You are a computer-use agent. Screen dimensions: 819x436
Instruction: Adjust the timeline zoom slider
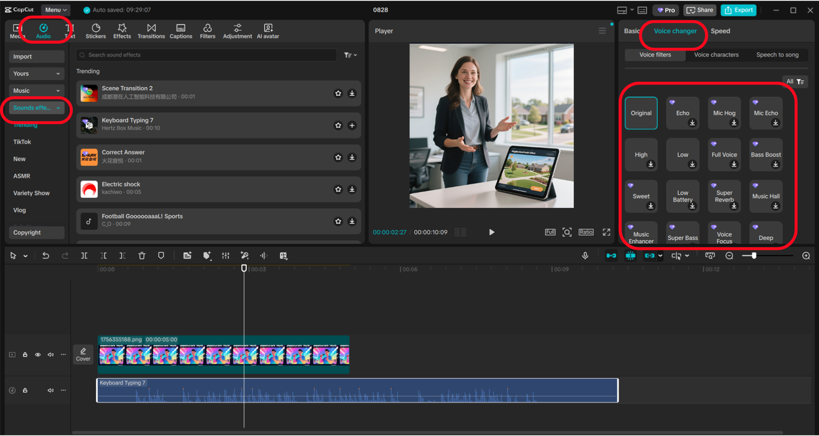pyautogui.click(x=754, y=255)
